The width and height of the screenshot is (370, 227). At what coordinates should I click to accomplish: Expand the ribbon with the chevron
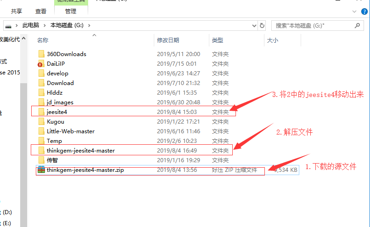point(354,11)
